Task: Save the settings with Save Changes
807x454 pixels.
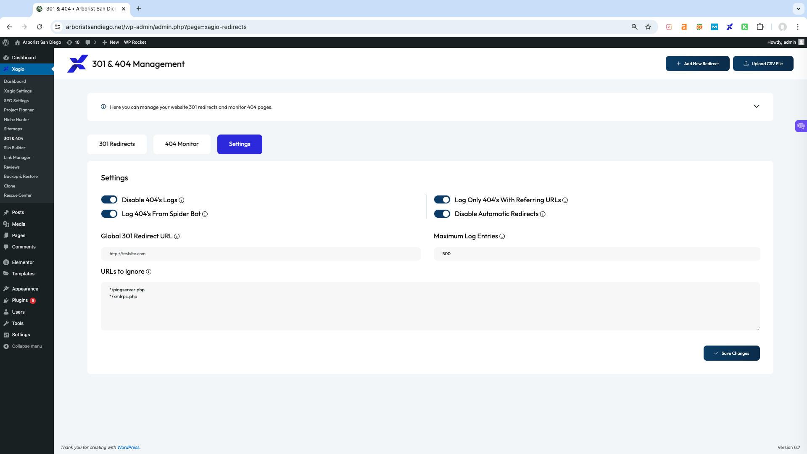Action: click(x=732, y=353)
